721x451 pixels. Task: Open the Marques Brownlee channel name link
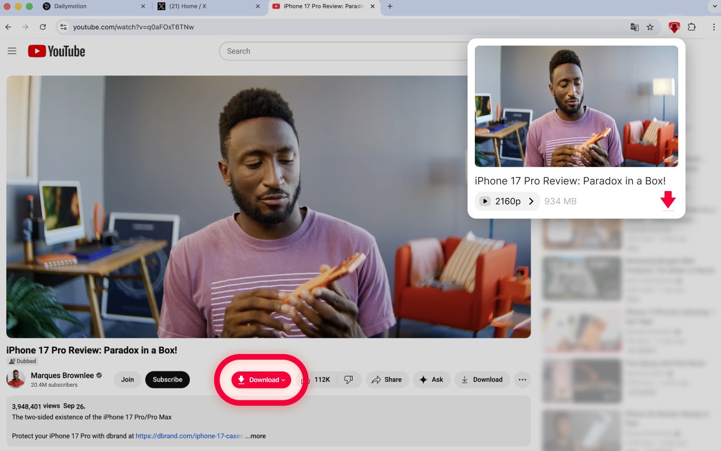click(62, 375)
